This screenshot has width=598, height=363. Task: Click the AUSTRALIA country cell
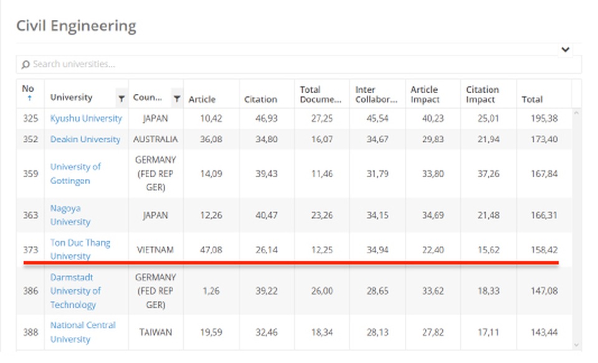pos(156,139)
